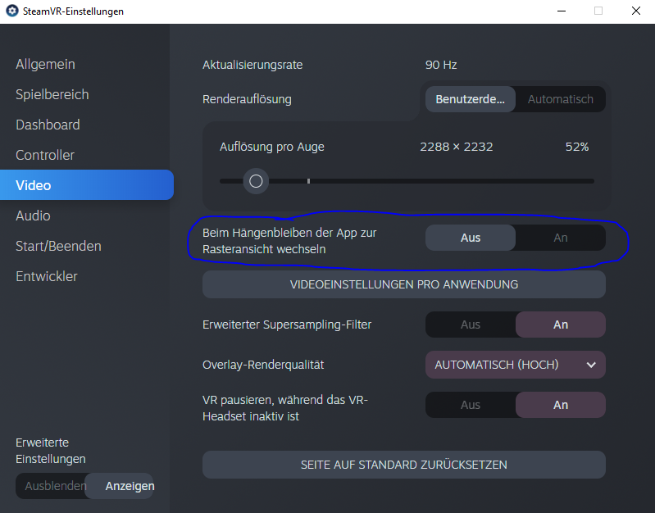Viewport: 655px width, 513px height.
Task: Click the 52% resolution percentage
Action: (x=577, y=147)
